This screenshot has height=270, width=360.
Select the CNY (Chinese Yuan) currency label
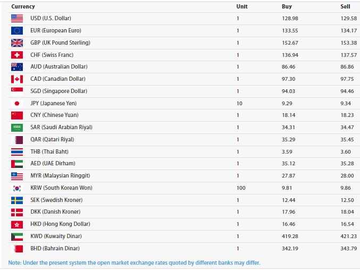pos(54,115)
